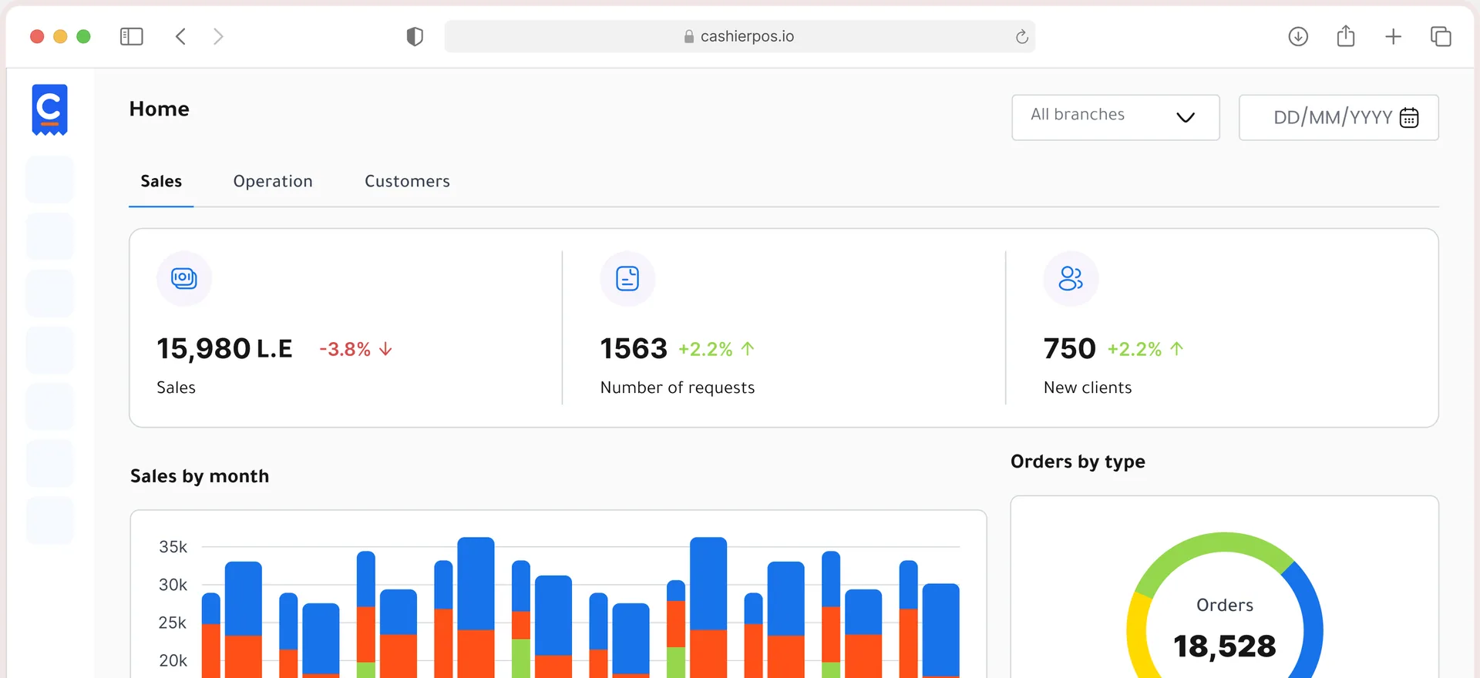This screenshot has width=1480, height=678.
Task: Click the 15,980 L.E sales value
Action: (x=224, y=349)
